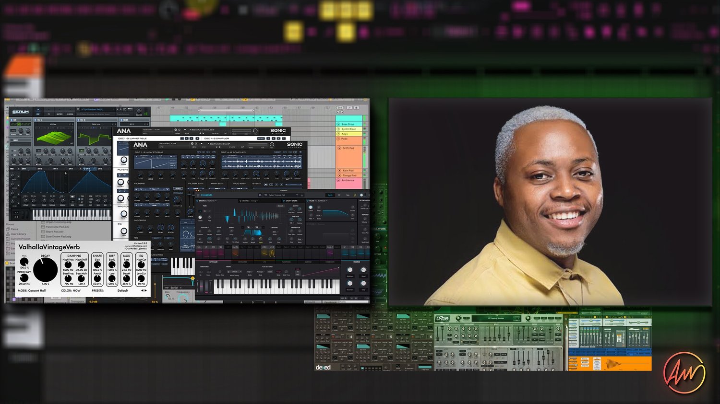Click the PREDELAY knob in ValhallaVintageVerb
The width and height of the screenshot is (720, 404).
[24, 277]
